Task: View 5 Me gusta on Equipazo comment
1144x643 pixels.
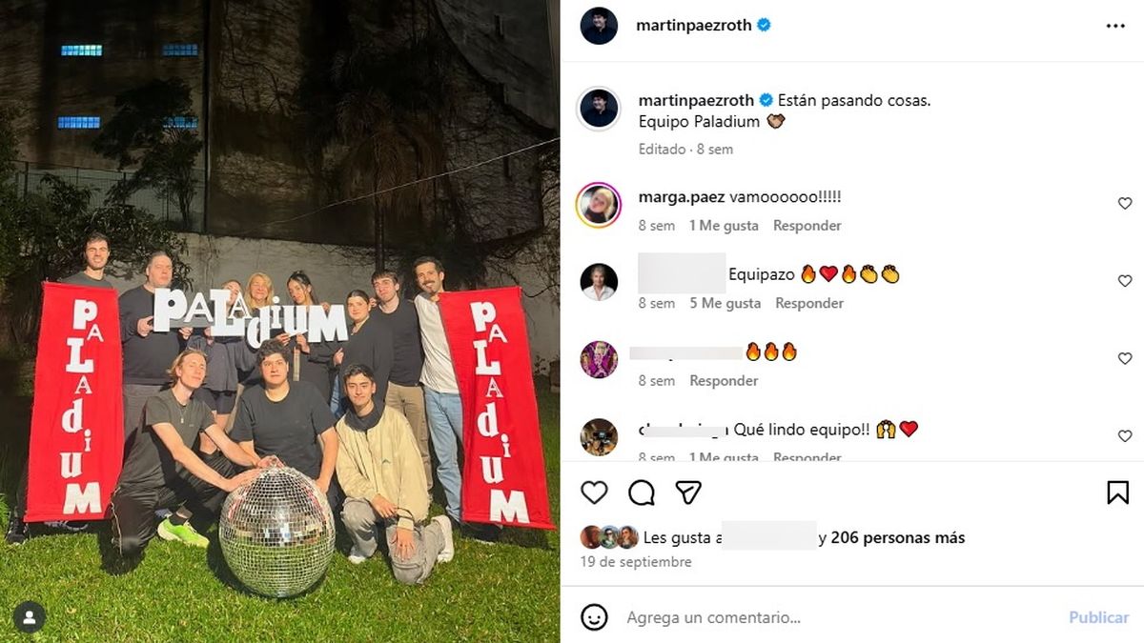Action: coord(725,303)
